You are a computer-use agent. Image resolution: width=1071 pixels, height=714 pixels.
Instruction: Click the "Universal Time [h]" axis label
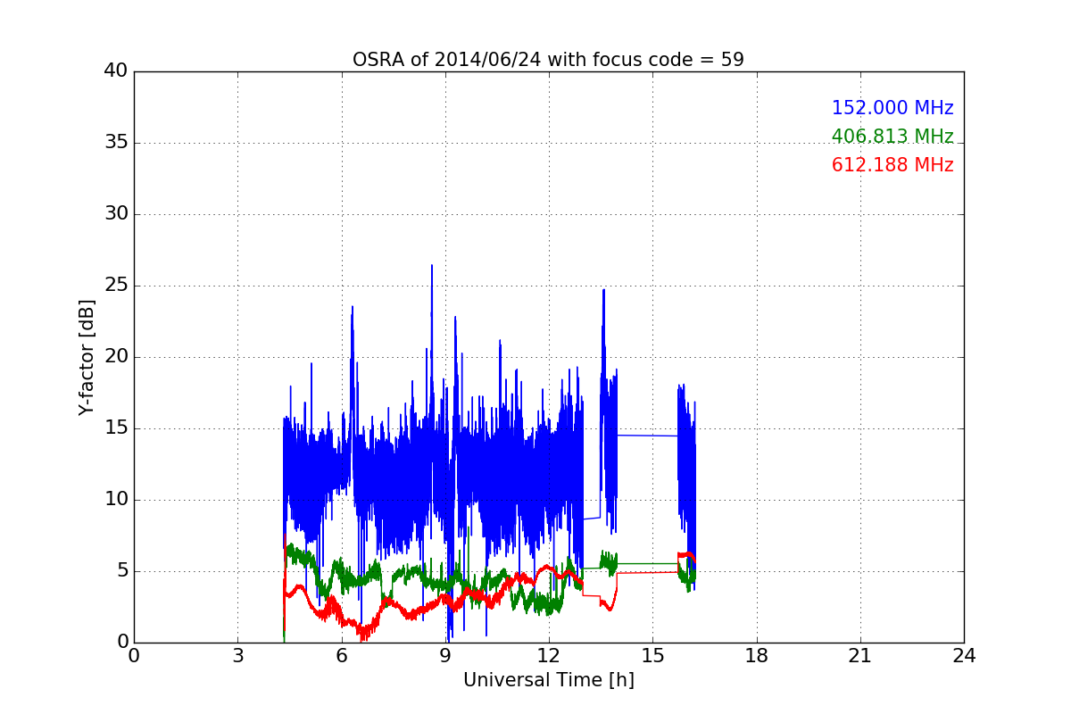click(548, 680)
